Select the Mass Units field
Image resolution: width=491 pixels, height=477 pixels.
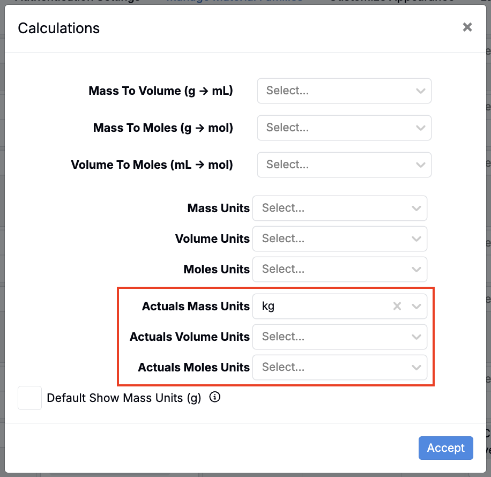coord(327,208)
